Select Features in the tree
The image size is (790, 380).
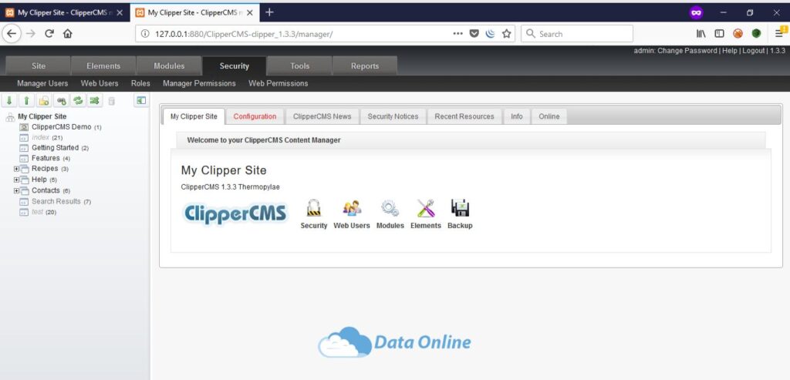pos(46,159)
